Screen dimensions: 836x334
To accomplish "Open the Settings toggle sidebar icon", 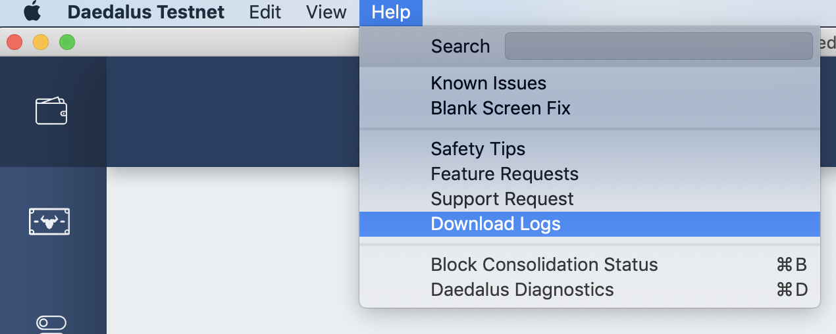I will pyautogui.click(x=51, y=323).
